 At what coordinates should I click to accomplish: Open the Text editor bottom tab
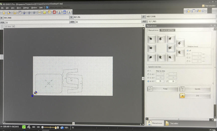pos(172,123)
